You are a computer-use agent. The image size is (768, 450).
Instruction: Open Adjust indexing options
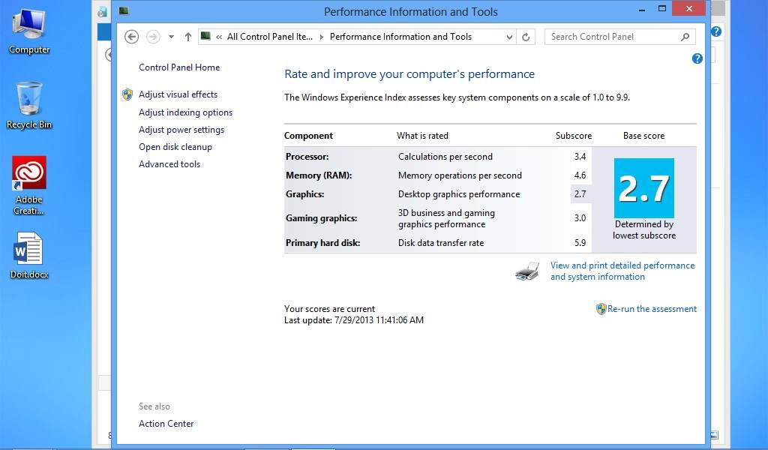click(186, 112)
